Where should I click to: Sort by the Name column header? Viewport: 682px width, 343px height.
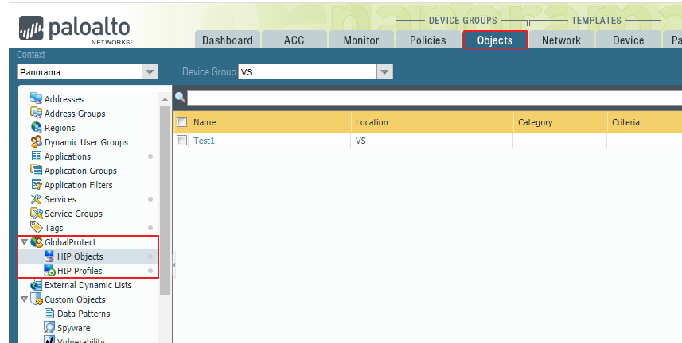(x=270, y=122)
